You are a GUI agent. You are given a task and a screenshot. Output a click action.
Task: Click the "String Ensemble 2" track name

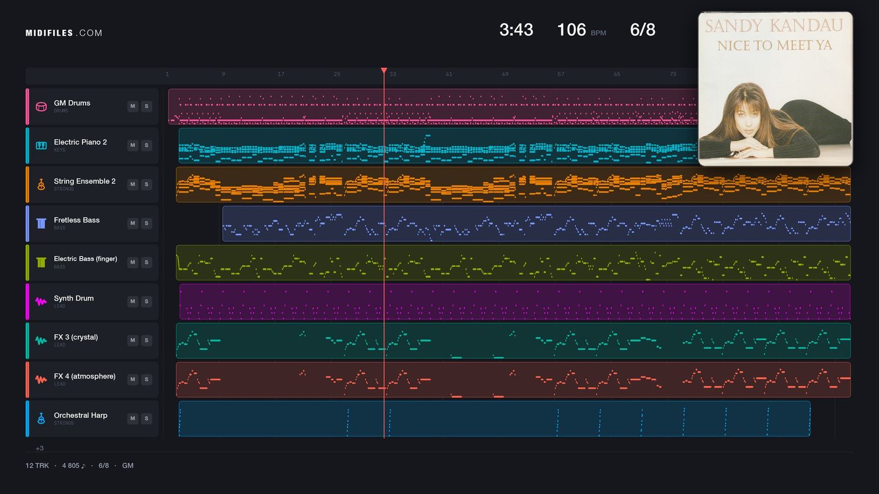coord(84,181)
